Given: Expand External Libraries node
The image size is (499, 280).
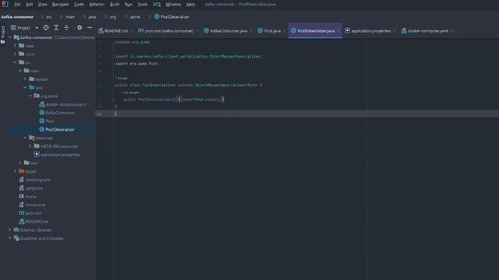Looking at the screenshot, I should click(10, 230).
